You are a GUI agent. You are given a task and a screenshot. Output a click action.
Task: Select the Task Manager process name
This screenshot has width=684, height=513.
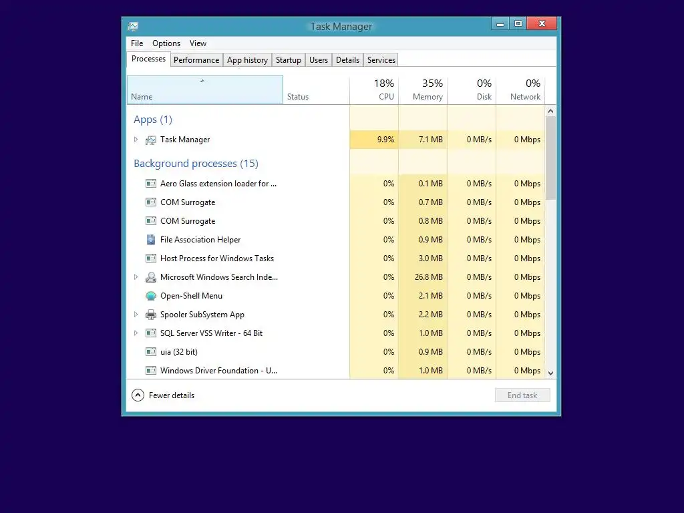click(x=185, y=140)
